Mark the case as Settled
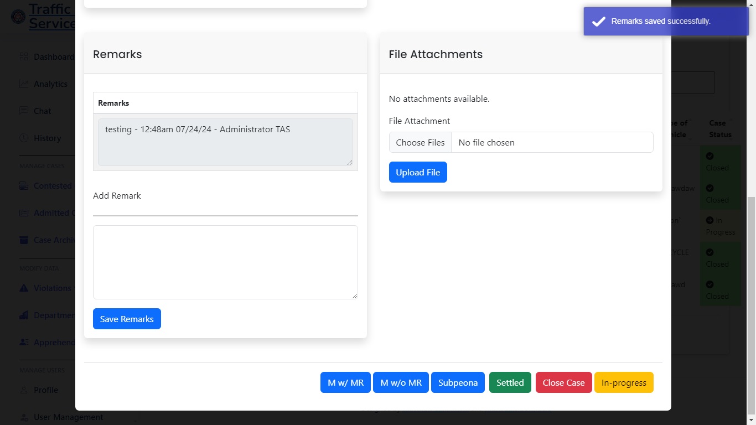 (510, 382)
